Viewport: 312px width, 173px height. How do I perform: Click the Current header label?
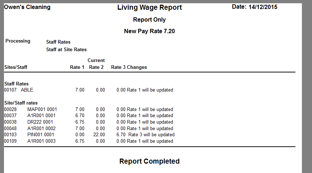pos(96,60)
